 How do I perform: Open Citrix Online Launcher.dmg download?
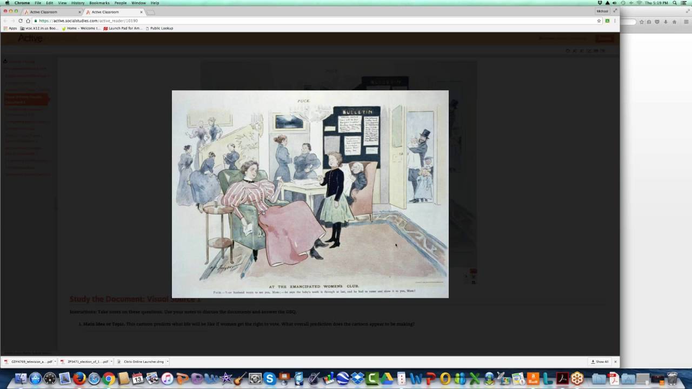[139, 361]
